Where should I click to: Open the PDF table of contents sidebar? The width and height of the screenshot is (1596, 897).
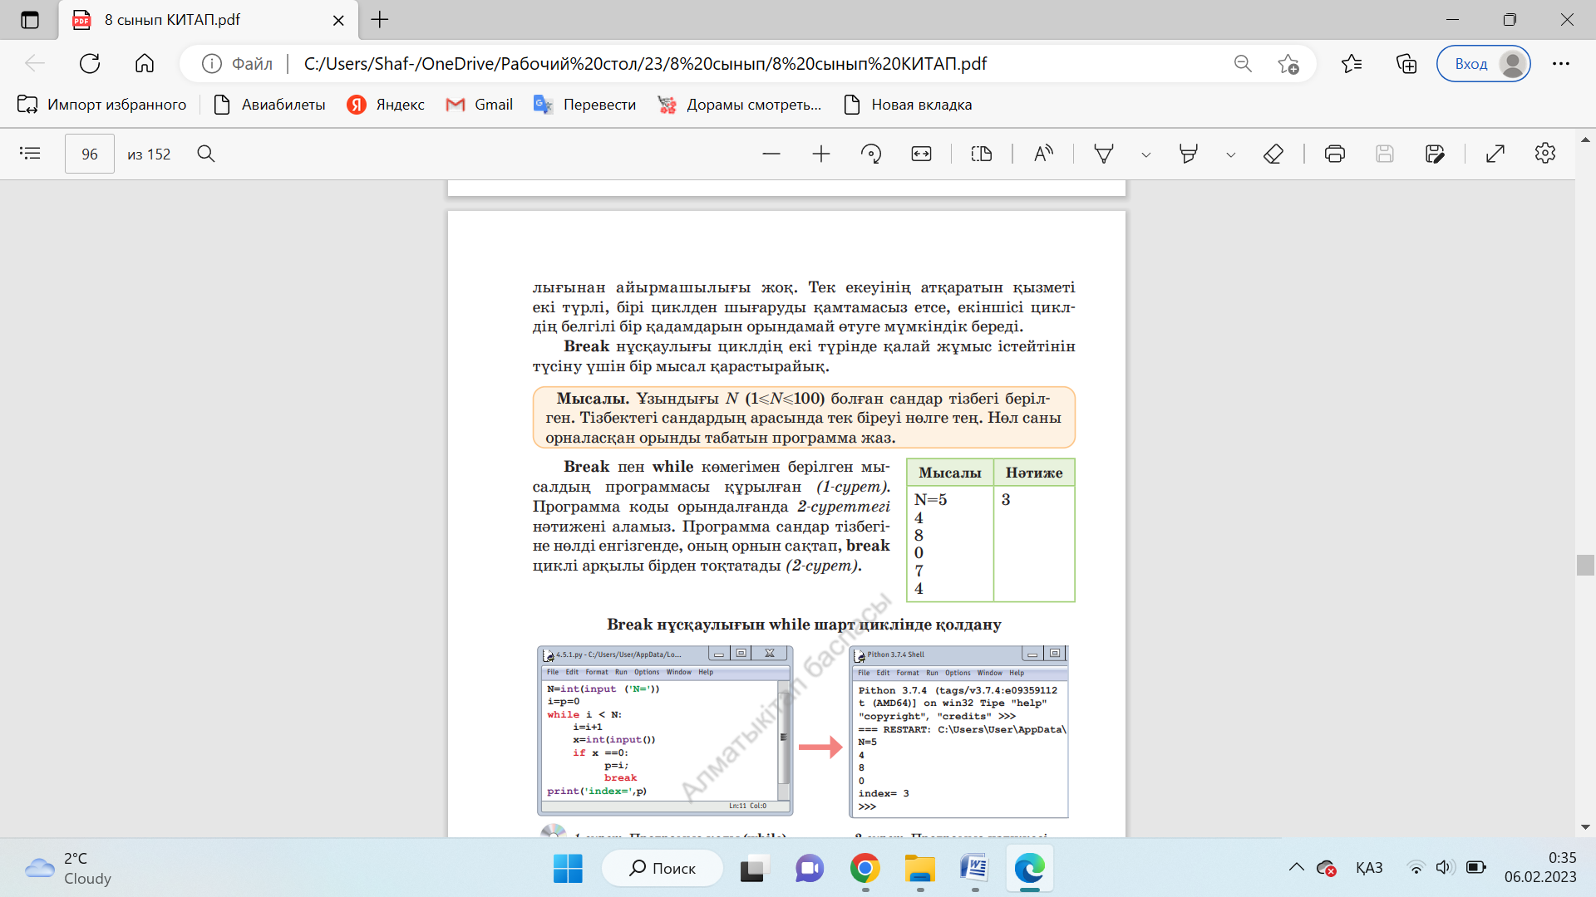(x=30, y=154)
